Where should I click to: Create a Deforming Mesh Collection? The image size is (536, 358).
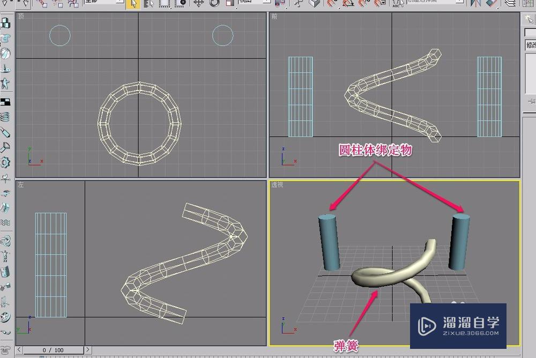pos(5,84)
